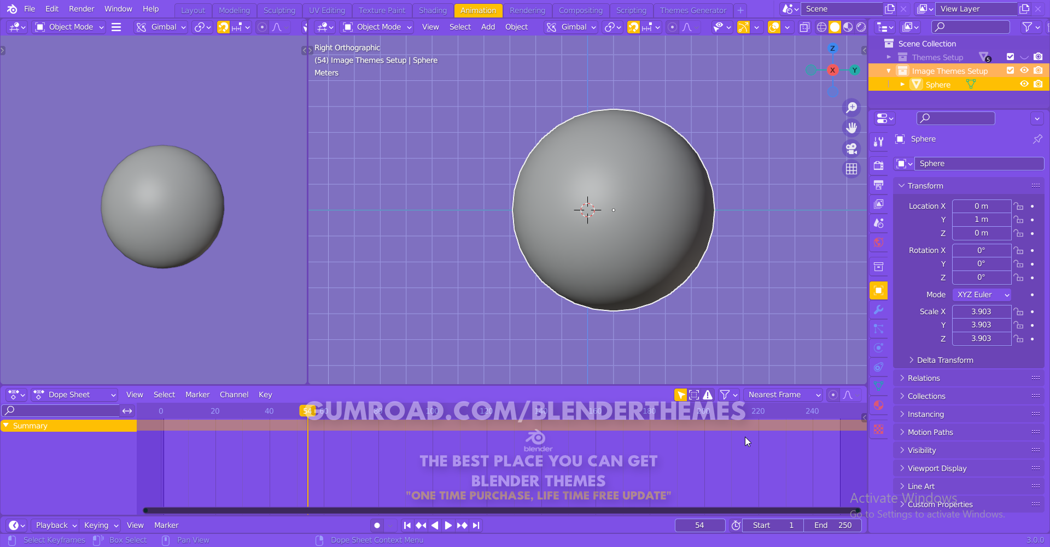Image resolution: width=1050 pixels, height=547 pixels.
Task: Open the Playback popover menu
Action: pyautogui.click(x=56, y=525)
